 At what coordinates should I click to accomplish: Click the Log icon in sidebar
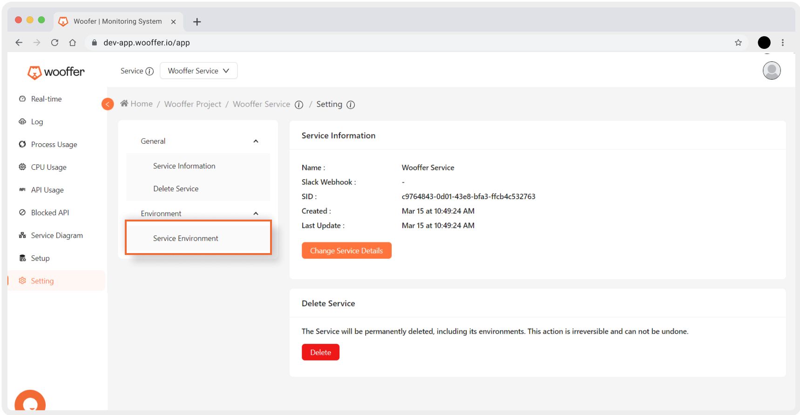22,121
